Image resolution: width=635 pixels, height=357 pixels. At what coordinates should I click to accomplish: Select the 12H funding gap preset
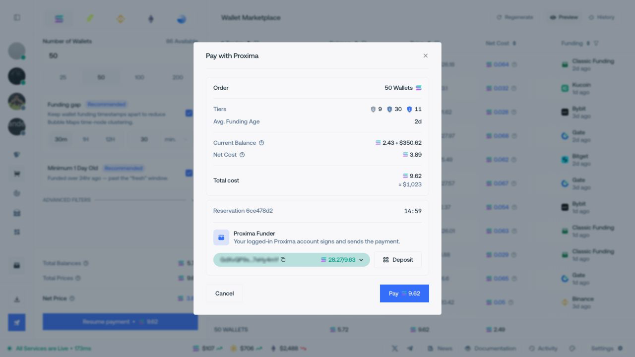click(x=110, y=139)
